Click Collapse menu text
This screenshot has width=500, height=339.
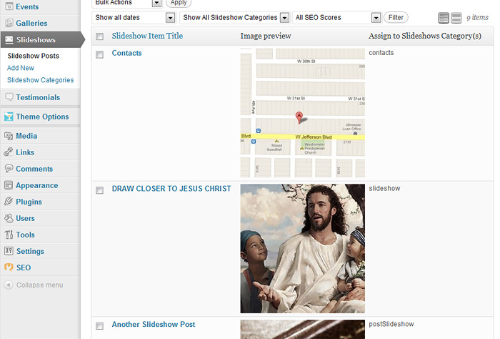39,285
